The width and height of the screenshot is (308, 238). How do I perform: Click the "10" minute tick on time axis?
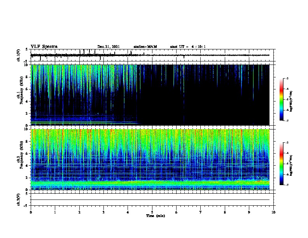click(273, 212)
